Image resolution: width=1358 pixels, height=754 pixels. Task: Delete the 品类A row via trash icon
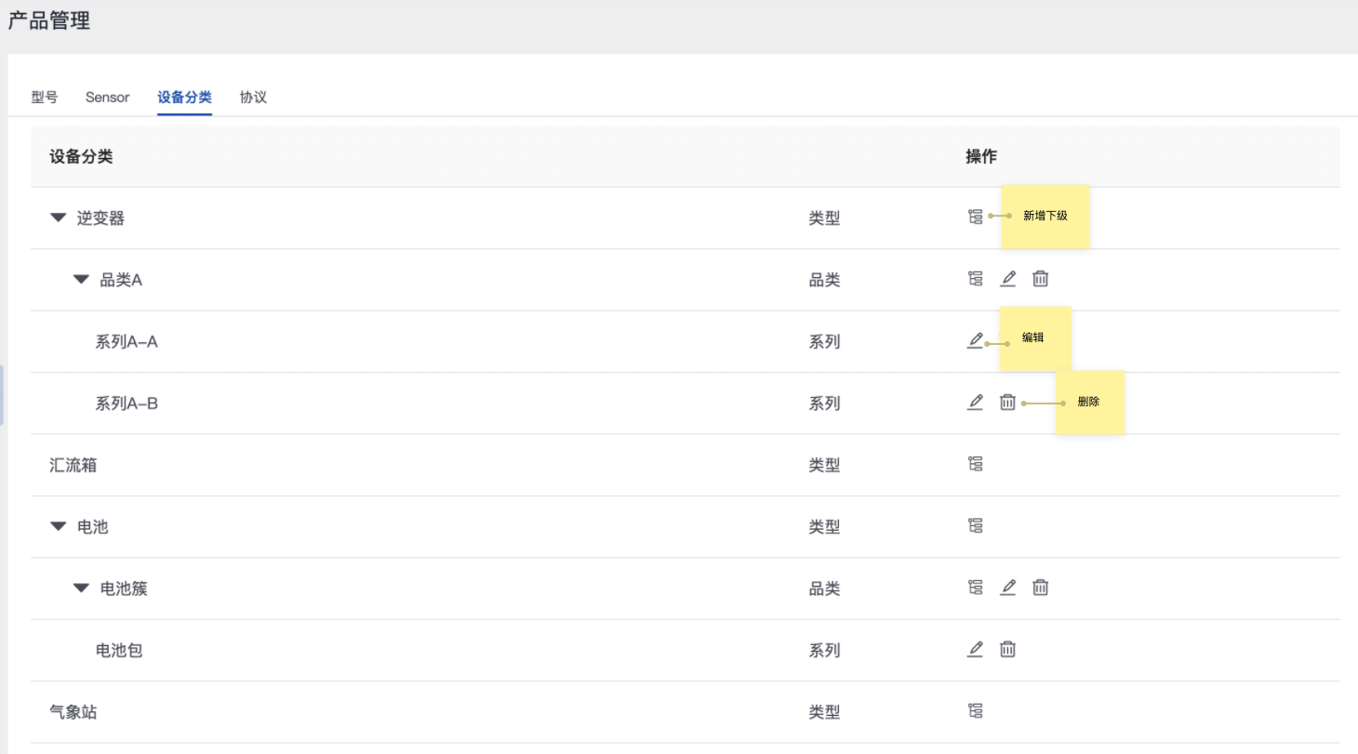tap(1040, 278)
